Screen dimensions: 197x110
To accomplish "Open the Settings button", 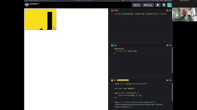I will point(148,5).
